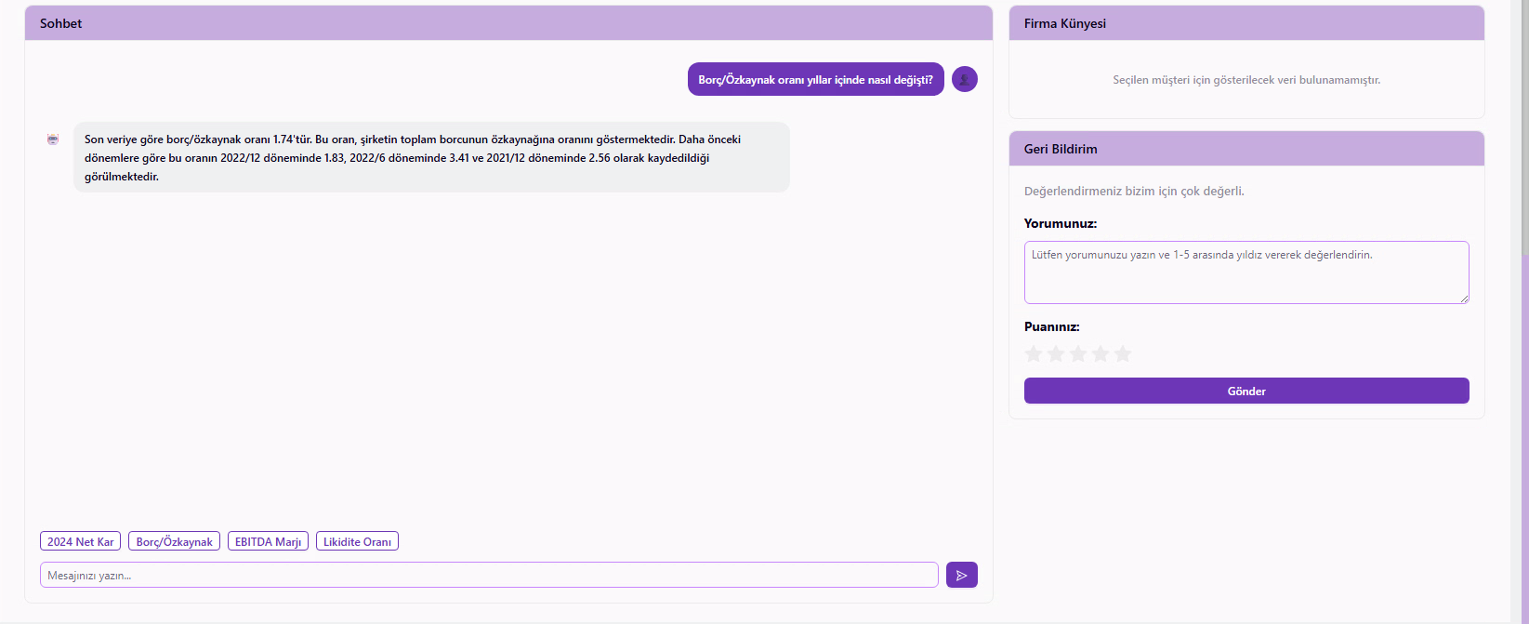Click the user avatar icon in chat
Screen dimensions: 1529x624
(x=965, y=80)
